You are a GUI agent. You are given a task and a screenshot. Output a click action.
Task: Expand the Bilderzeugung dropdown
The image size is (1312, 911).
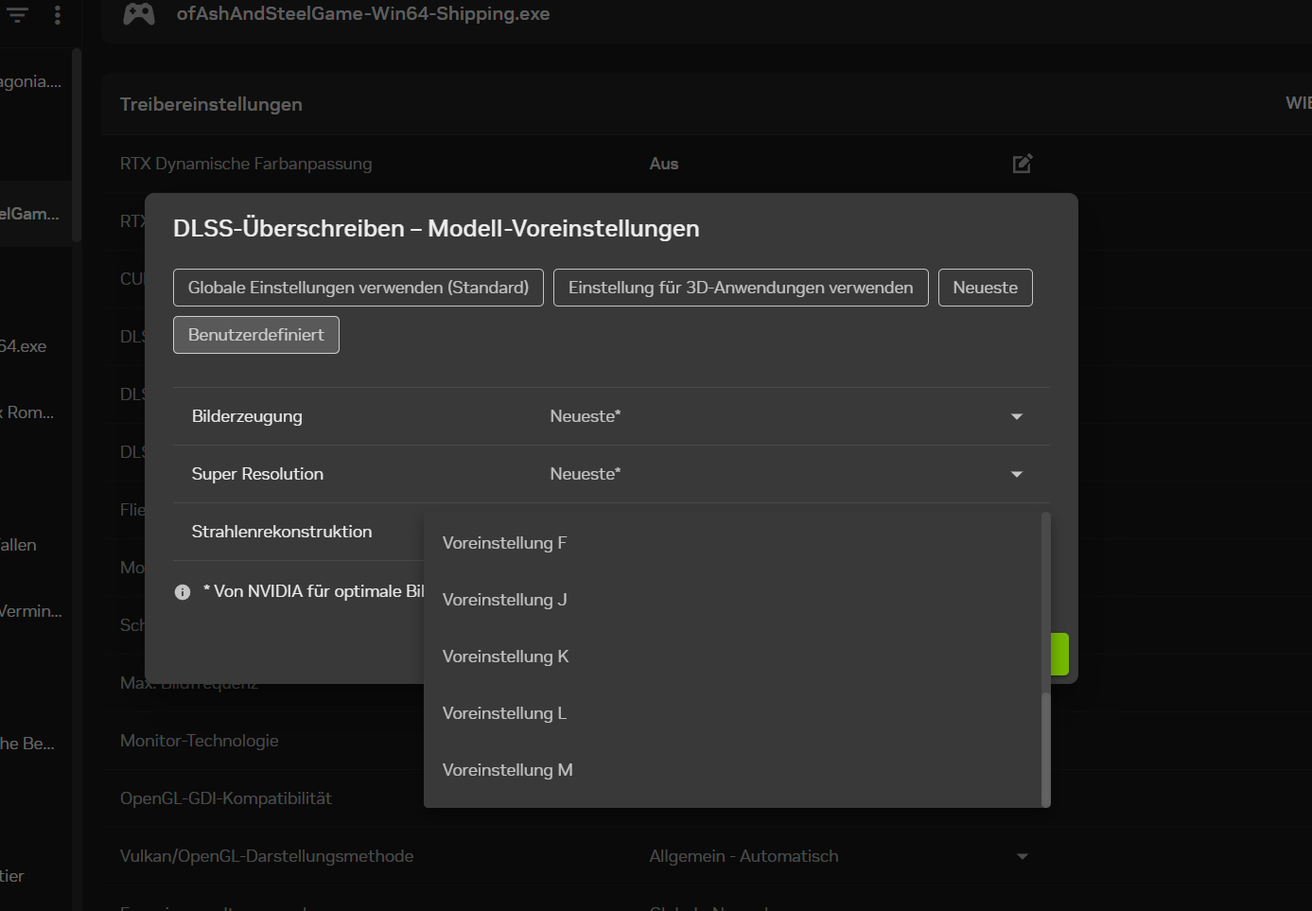point(1017,416)
